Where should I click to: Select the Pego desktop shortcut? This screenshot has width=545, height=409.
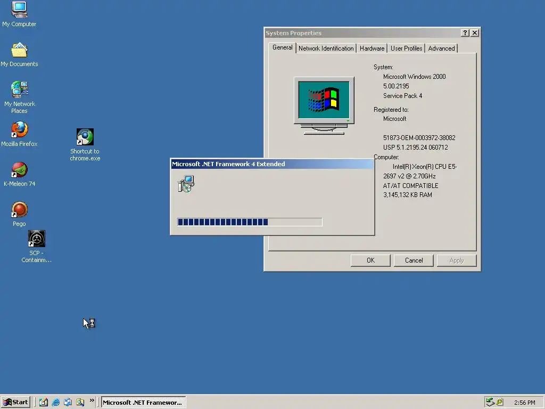pos(19,214)
